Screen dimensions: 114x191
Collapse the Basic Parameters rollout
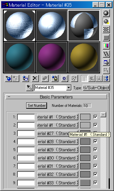(x=56, y=97)
